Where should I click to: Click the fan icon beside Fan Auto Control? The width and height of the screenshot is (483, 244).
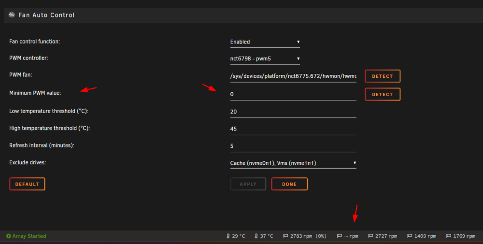pos(12,15)
